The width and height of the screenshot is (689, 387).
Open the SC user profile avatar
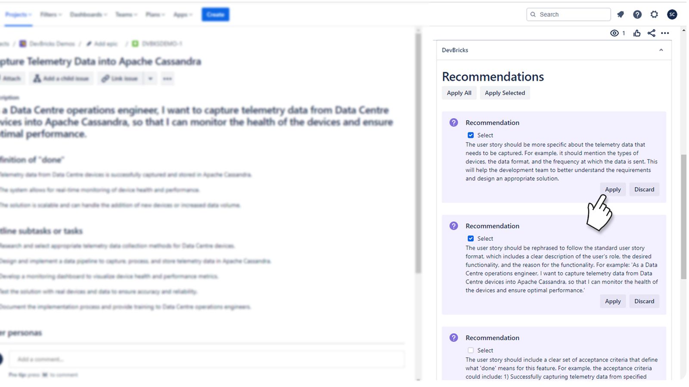672,14
